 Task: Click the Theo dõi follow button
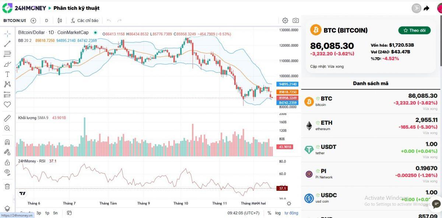point(414,30)
